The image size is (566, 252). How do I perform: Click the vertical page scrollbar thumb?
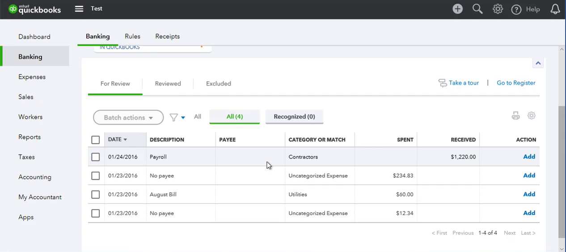click(x=562, y=172)
